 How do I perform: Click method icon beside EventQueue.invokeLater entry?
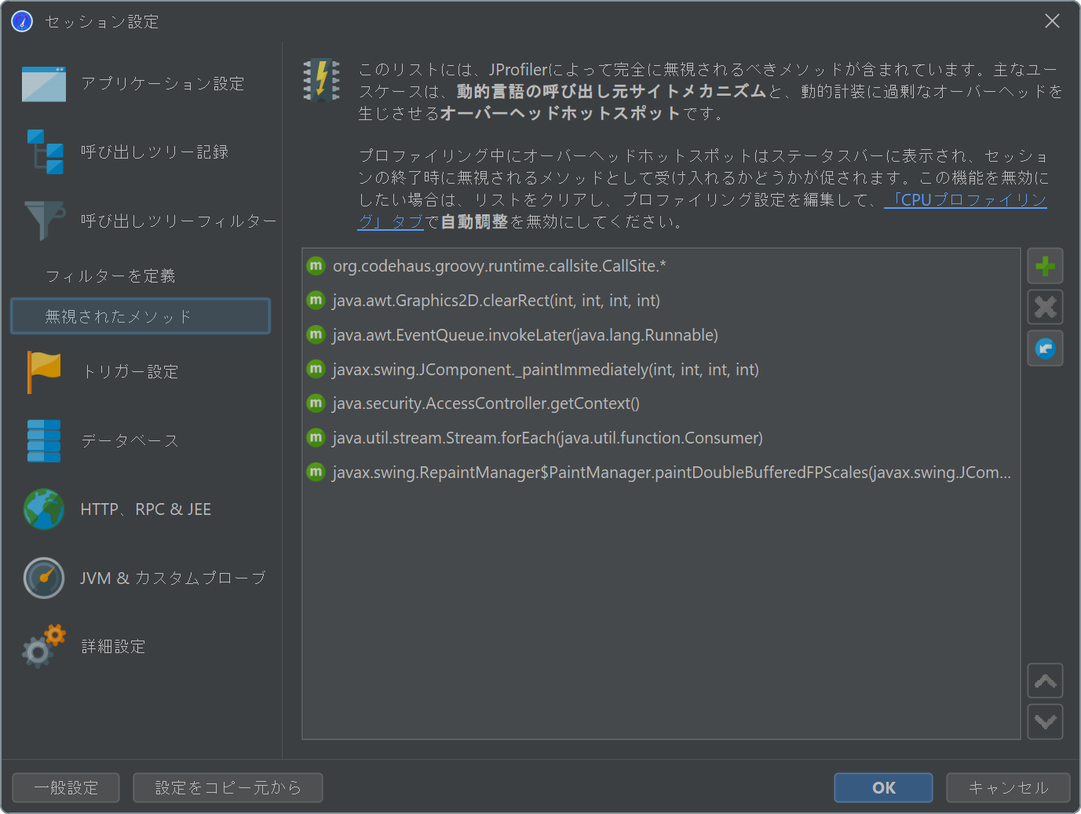[x=316, y=334]
